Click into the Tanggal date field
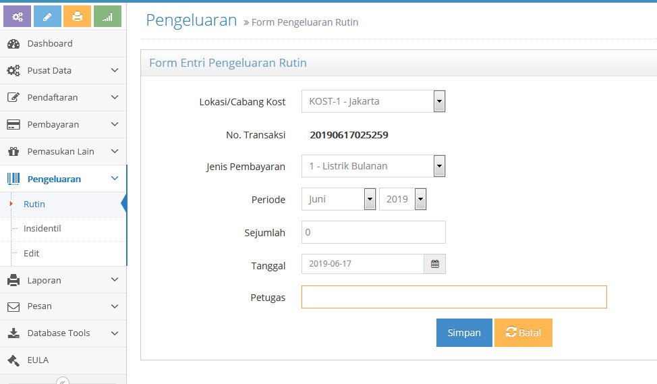The height and width of the screenshot is (384, 657). pos(363,264)
